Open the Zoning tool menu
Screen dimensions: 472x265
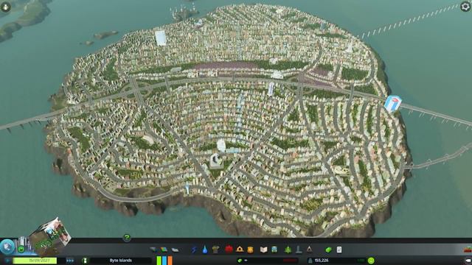coord(164,250)
